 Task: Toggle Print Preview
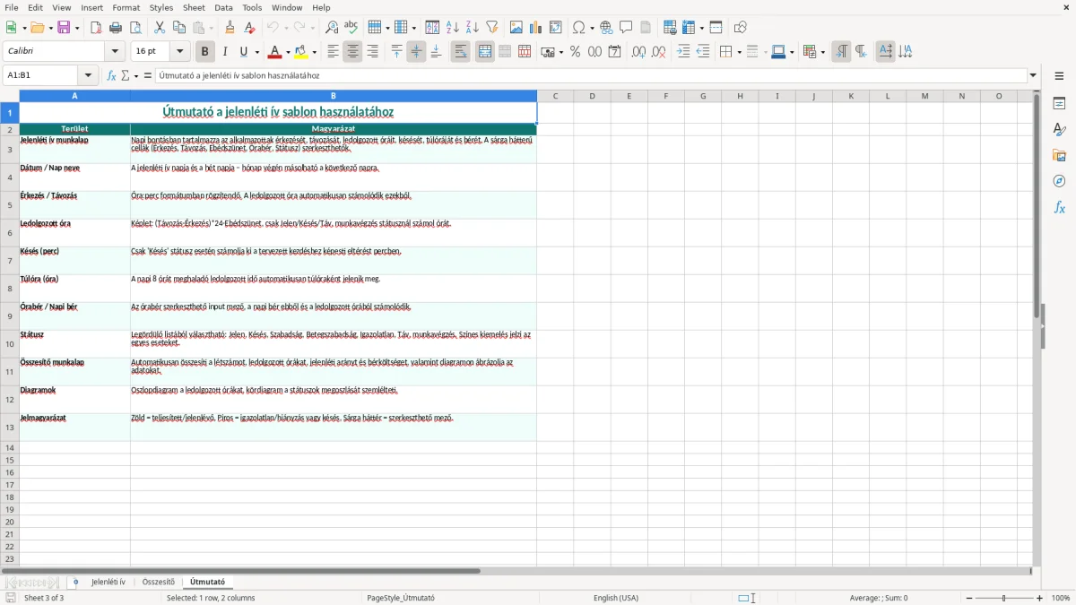click(x=135, y=28)
